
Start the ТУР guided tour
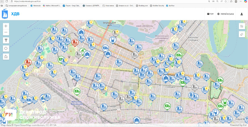[210, 14]
